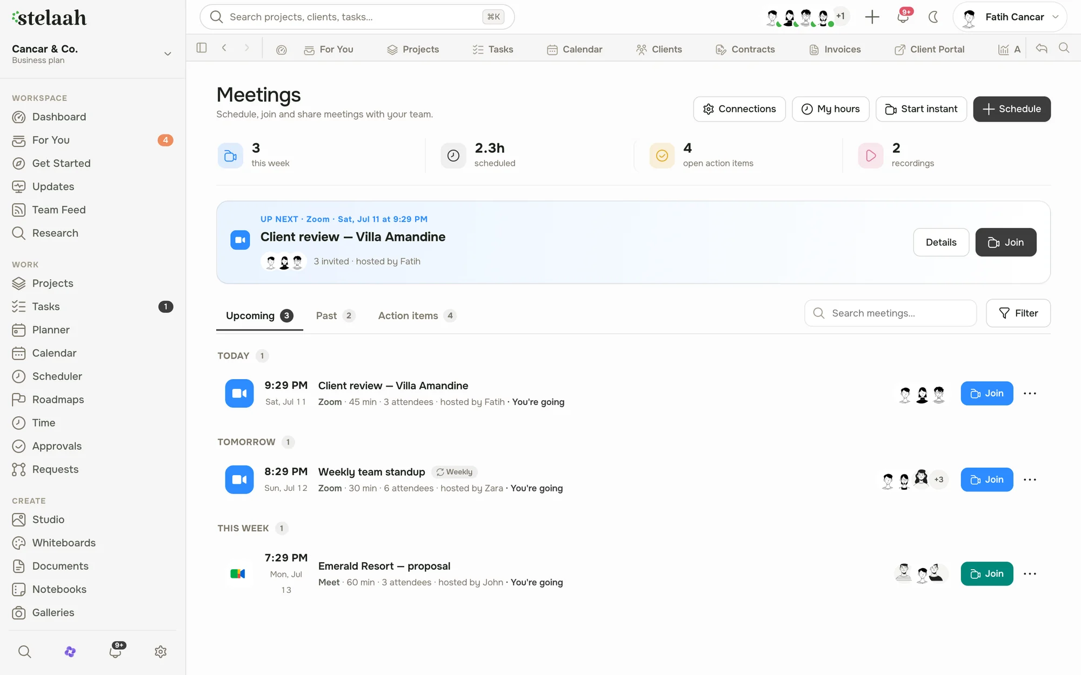Click the My hours button

pos(831,109)
